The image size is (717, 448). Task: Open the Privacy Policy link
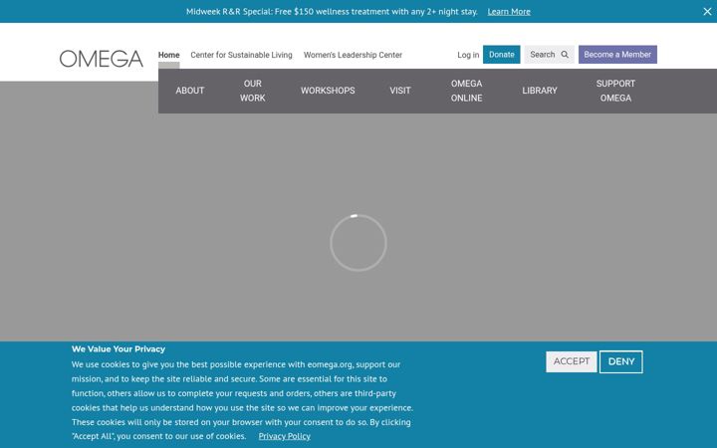(x=285, y=436)
